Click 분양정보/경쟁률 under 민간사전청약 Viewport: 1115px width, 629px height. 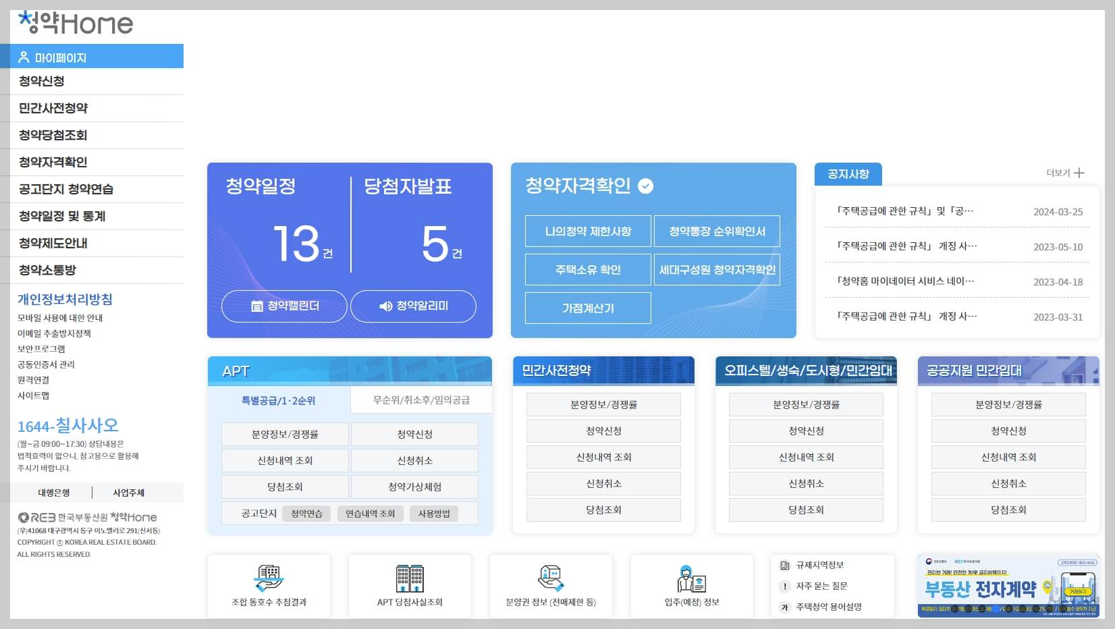[x=603, y=405]
